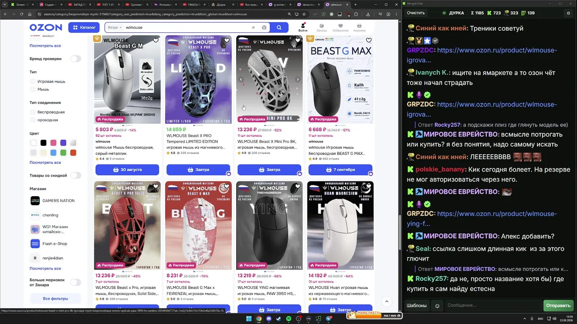The height and width of the screenshot is (324, 577).
Task: Click the Сообщение chat input field
Action: (493, 306)
